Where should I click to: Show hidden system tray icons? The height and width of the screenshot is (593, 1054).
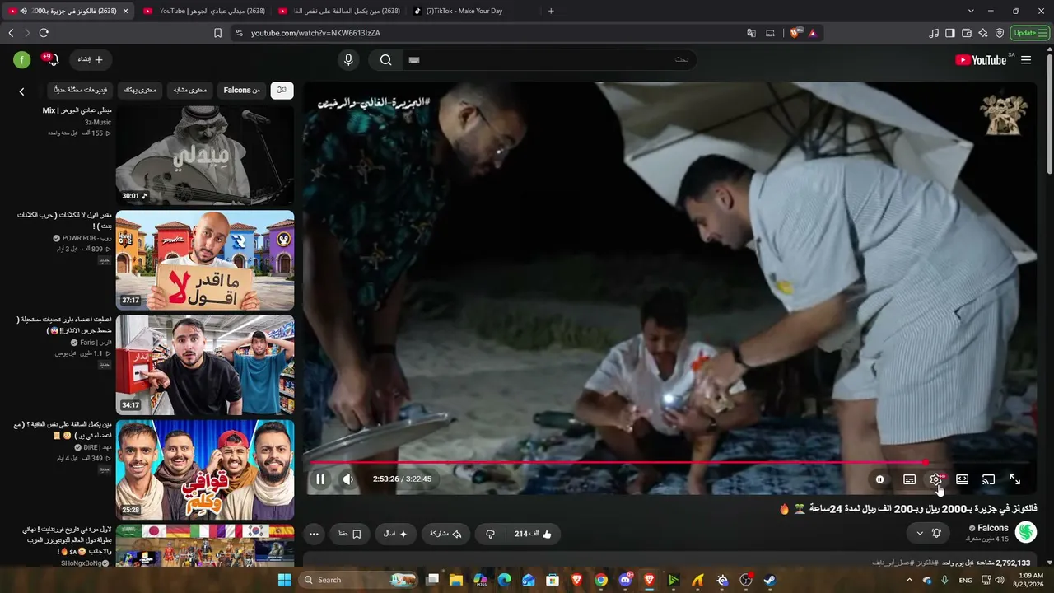pos(910,580)
